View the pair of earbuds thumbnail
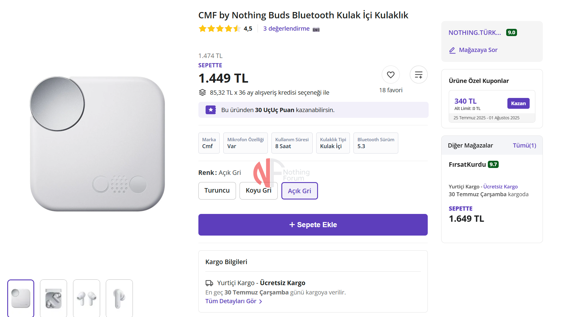Image resolution: width=563 pixels, height=317 pixels. pyautogui.click(x=87, y=298)
